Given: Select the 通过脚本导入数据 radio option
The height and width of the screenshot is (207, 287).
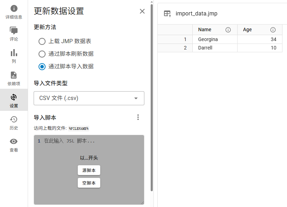Looking at the screenshot, I should pos(42,67).
